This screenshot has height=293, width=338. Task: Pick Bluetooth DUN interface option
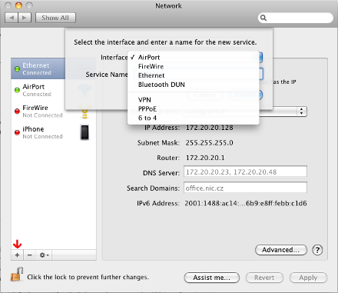click(193, 85)
